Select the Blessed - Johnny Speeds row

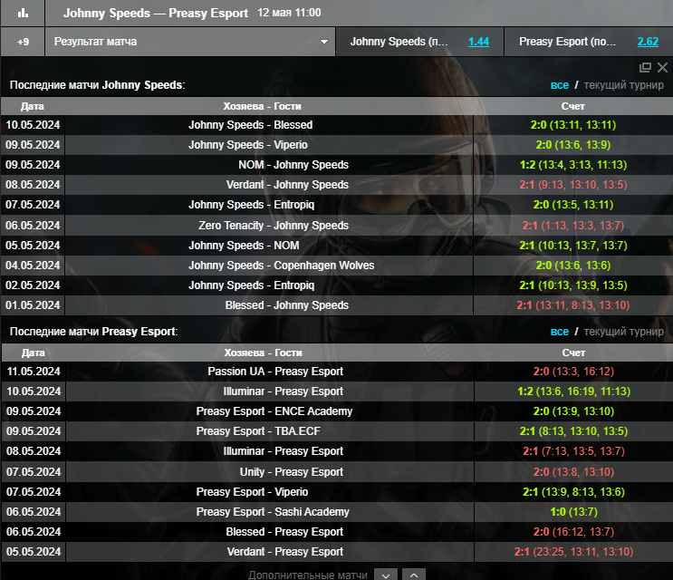[337, 305]
